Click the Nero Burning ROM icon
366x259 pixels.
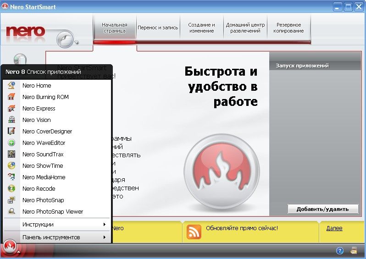(x=11, y=97)
